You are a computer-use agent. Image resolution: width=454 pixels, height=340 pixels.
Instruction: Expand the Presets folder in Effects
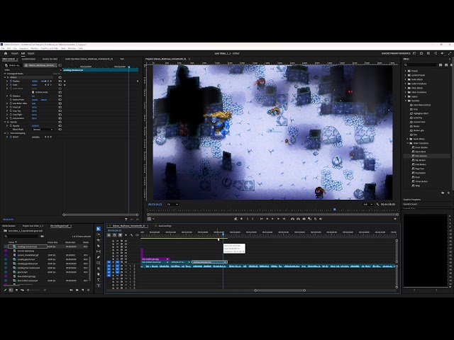tap(405, 71)
